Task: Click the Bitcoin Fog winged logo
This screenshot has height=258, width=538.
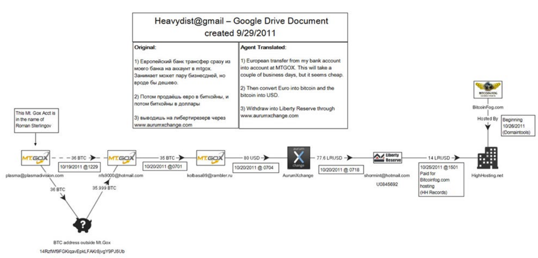Action: tap(487, 89)
